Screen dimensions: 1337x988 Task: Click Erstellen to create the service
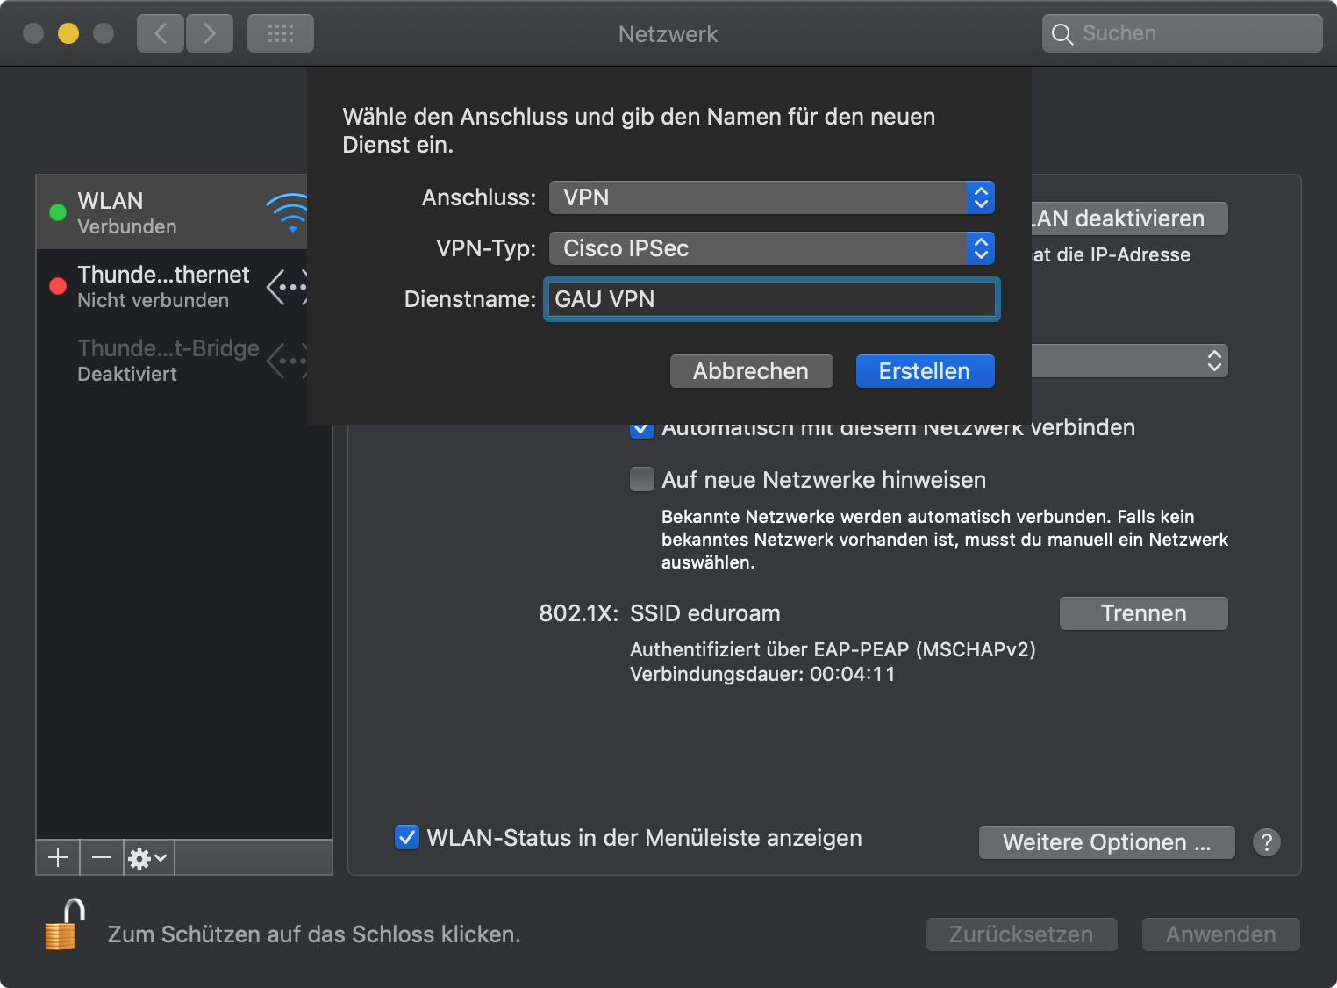[x=926, y=371]
